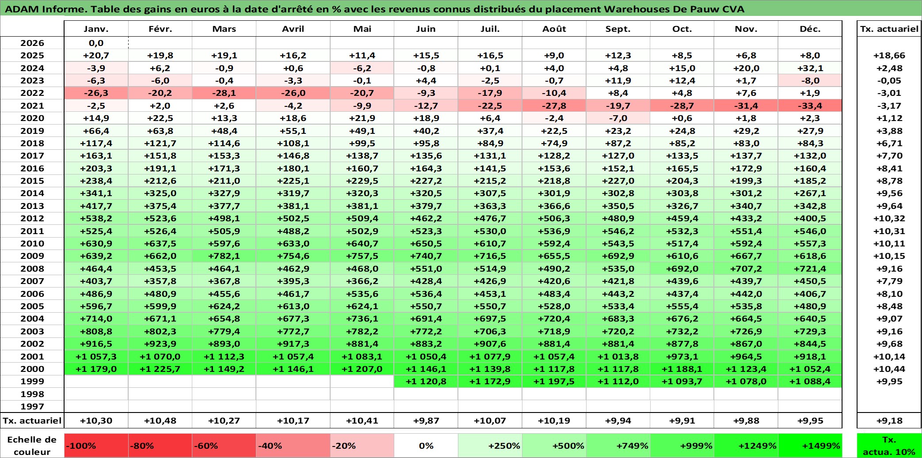Select the +9,18 overall actuarial rate cell
Image resolution: width=922 pixels, height=458 pixels.
pyautogui.click(x=889, y=421)
